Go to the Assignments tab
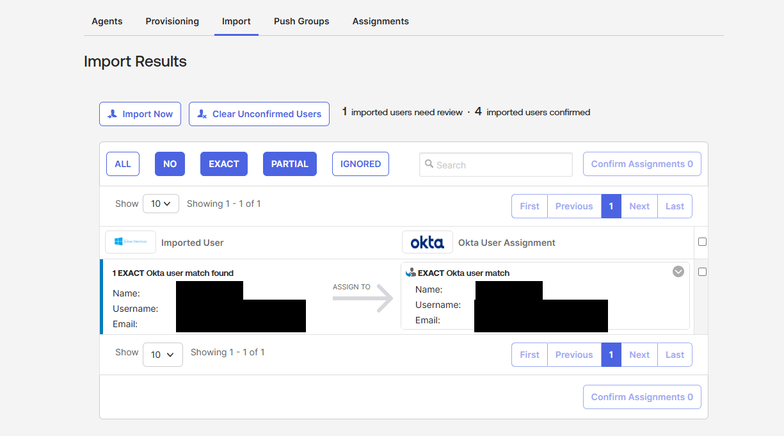This screenshot has height=436, width=784. tap(380, 21)
